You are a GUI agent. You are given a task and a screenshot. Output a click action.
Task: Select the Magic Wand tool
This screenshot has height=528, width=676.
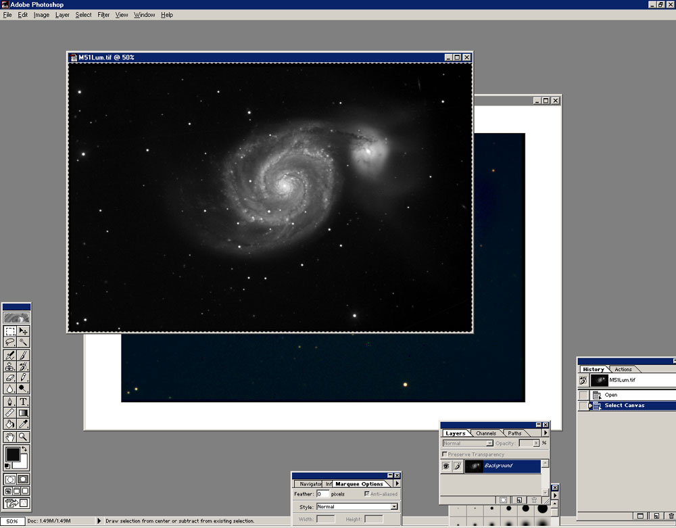pyautogui.click(x=23, y=342)
